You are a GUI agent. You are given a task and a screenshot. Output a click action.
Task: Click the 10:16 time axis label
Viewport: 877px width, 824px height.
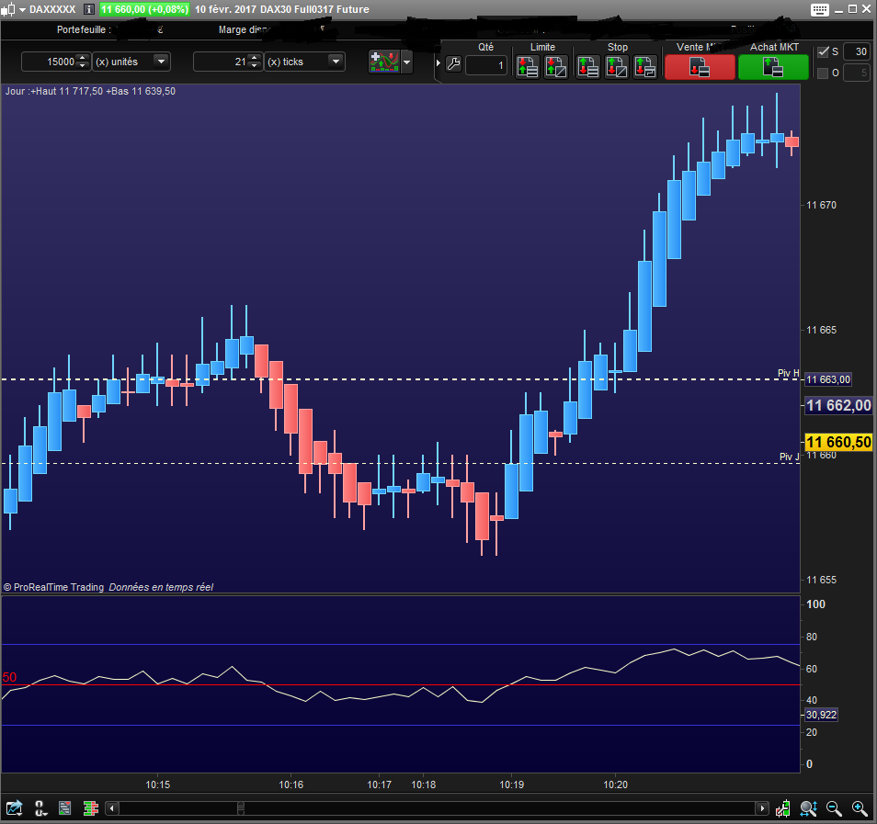pos(290,784)
